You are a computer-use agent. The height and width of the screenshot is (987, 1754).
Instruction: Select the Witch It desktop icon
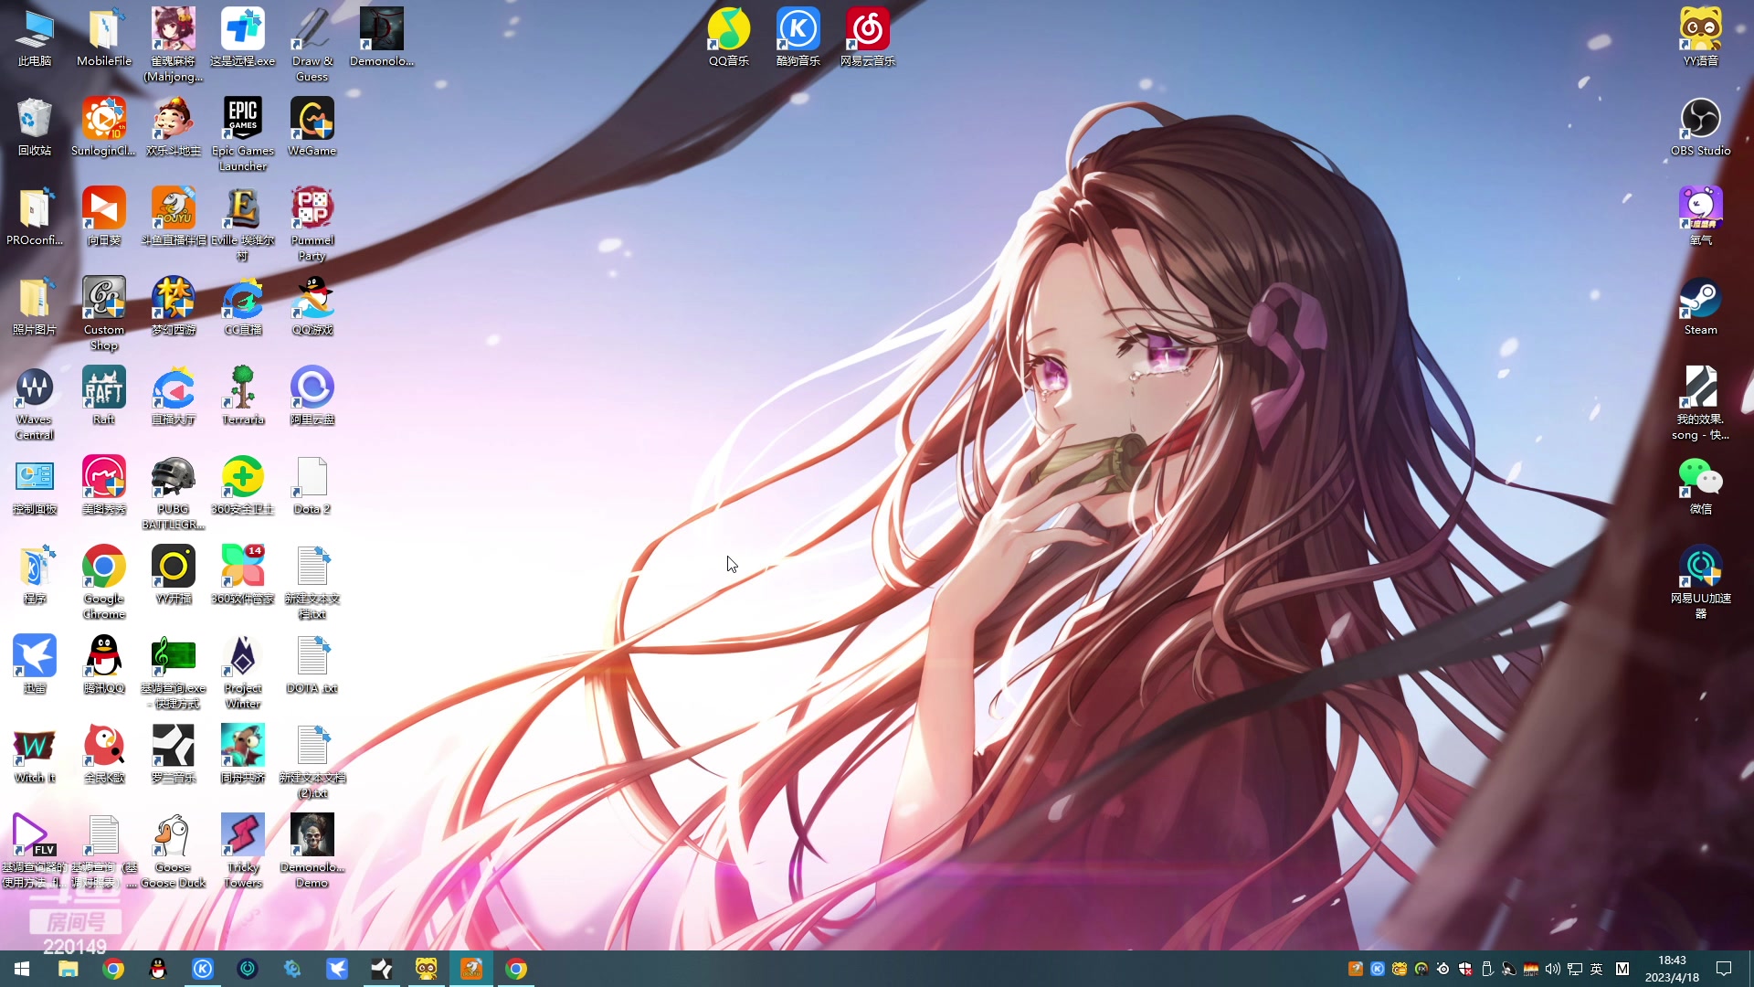[x=35, y=754]
